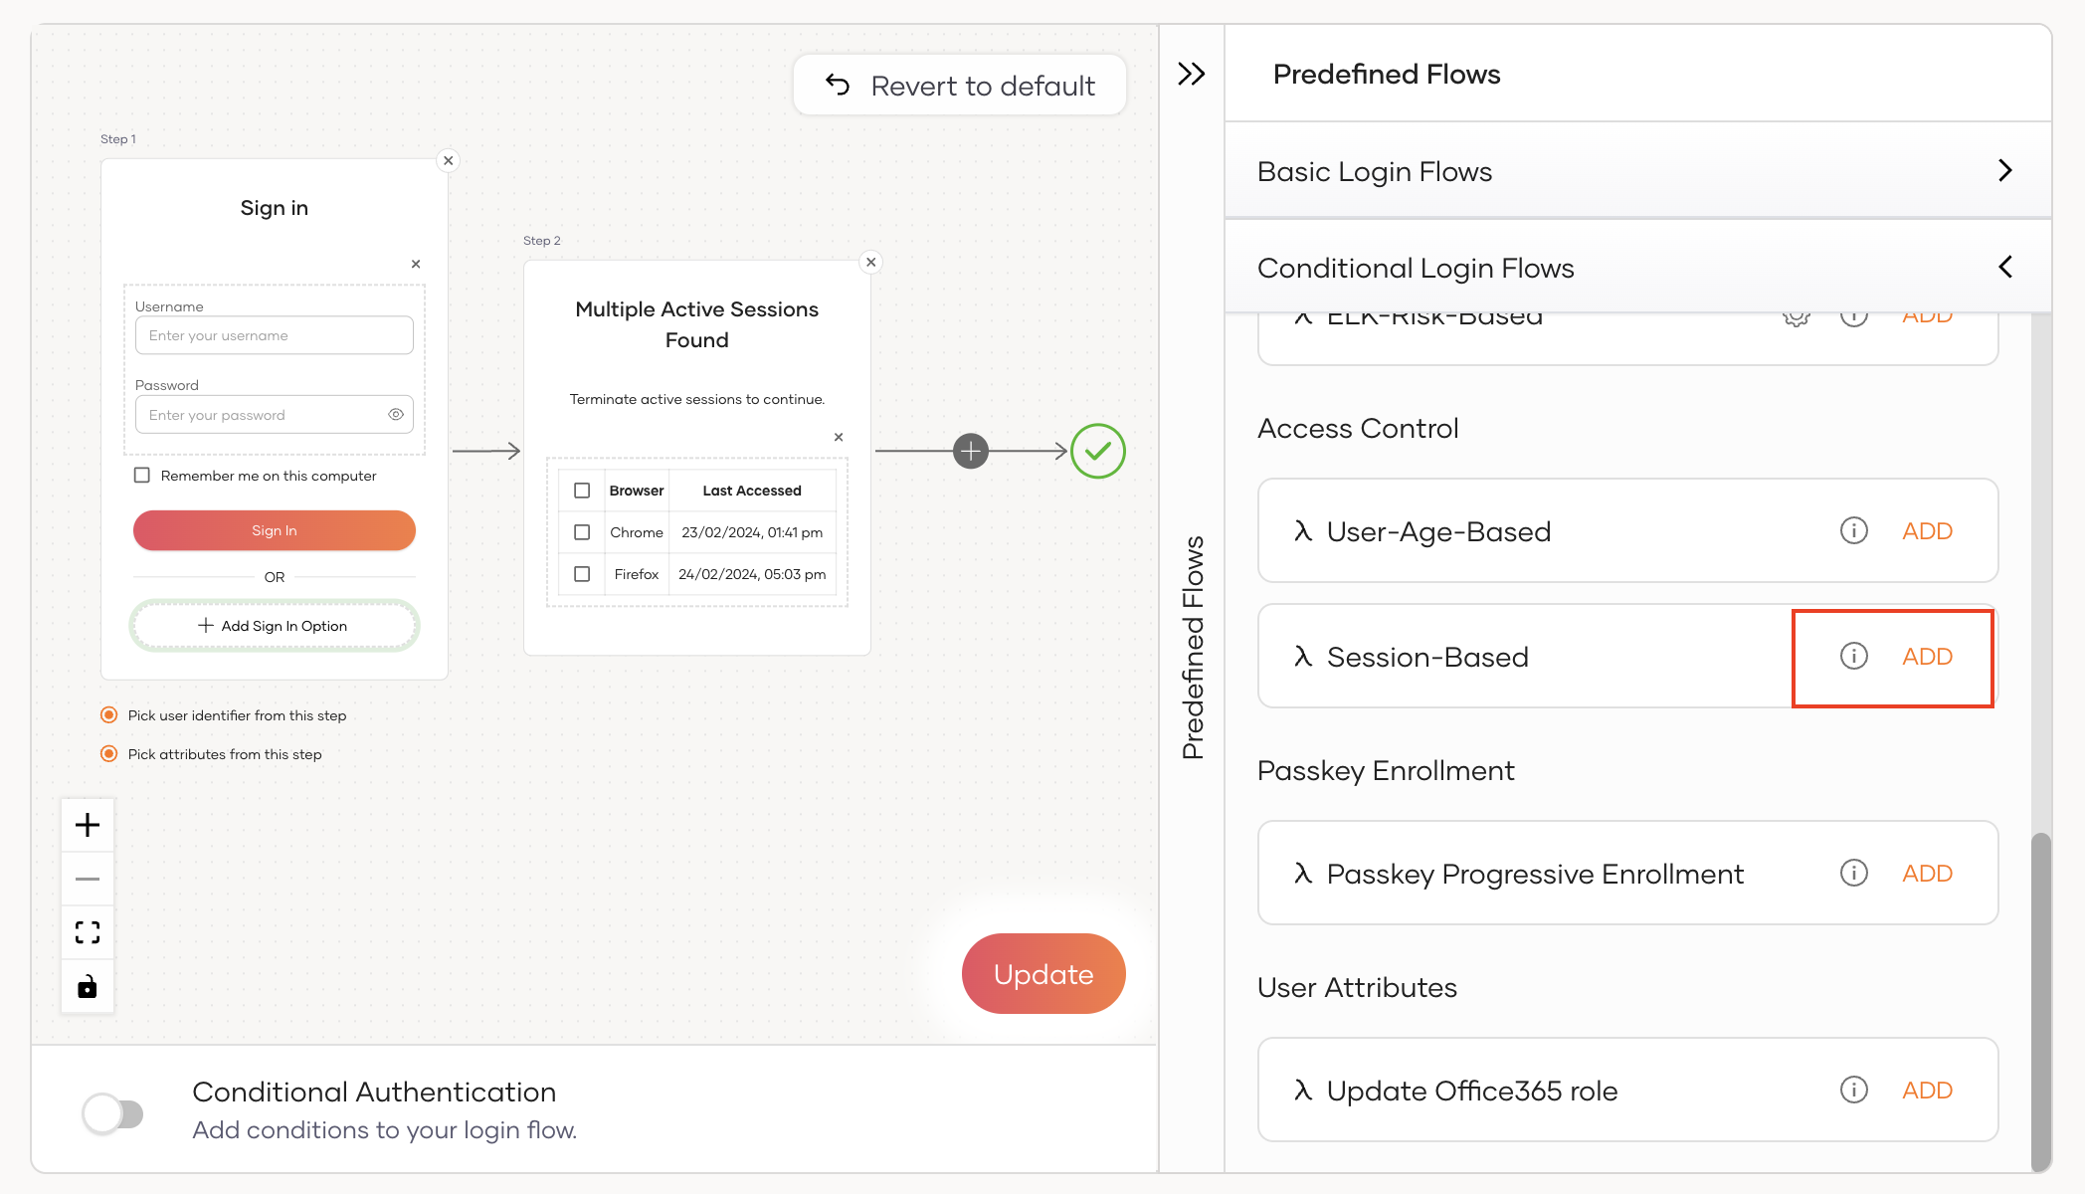Screen dimensions: 2085x1194
Task: Click the Update button
Action: tap(1042, 973)
